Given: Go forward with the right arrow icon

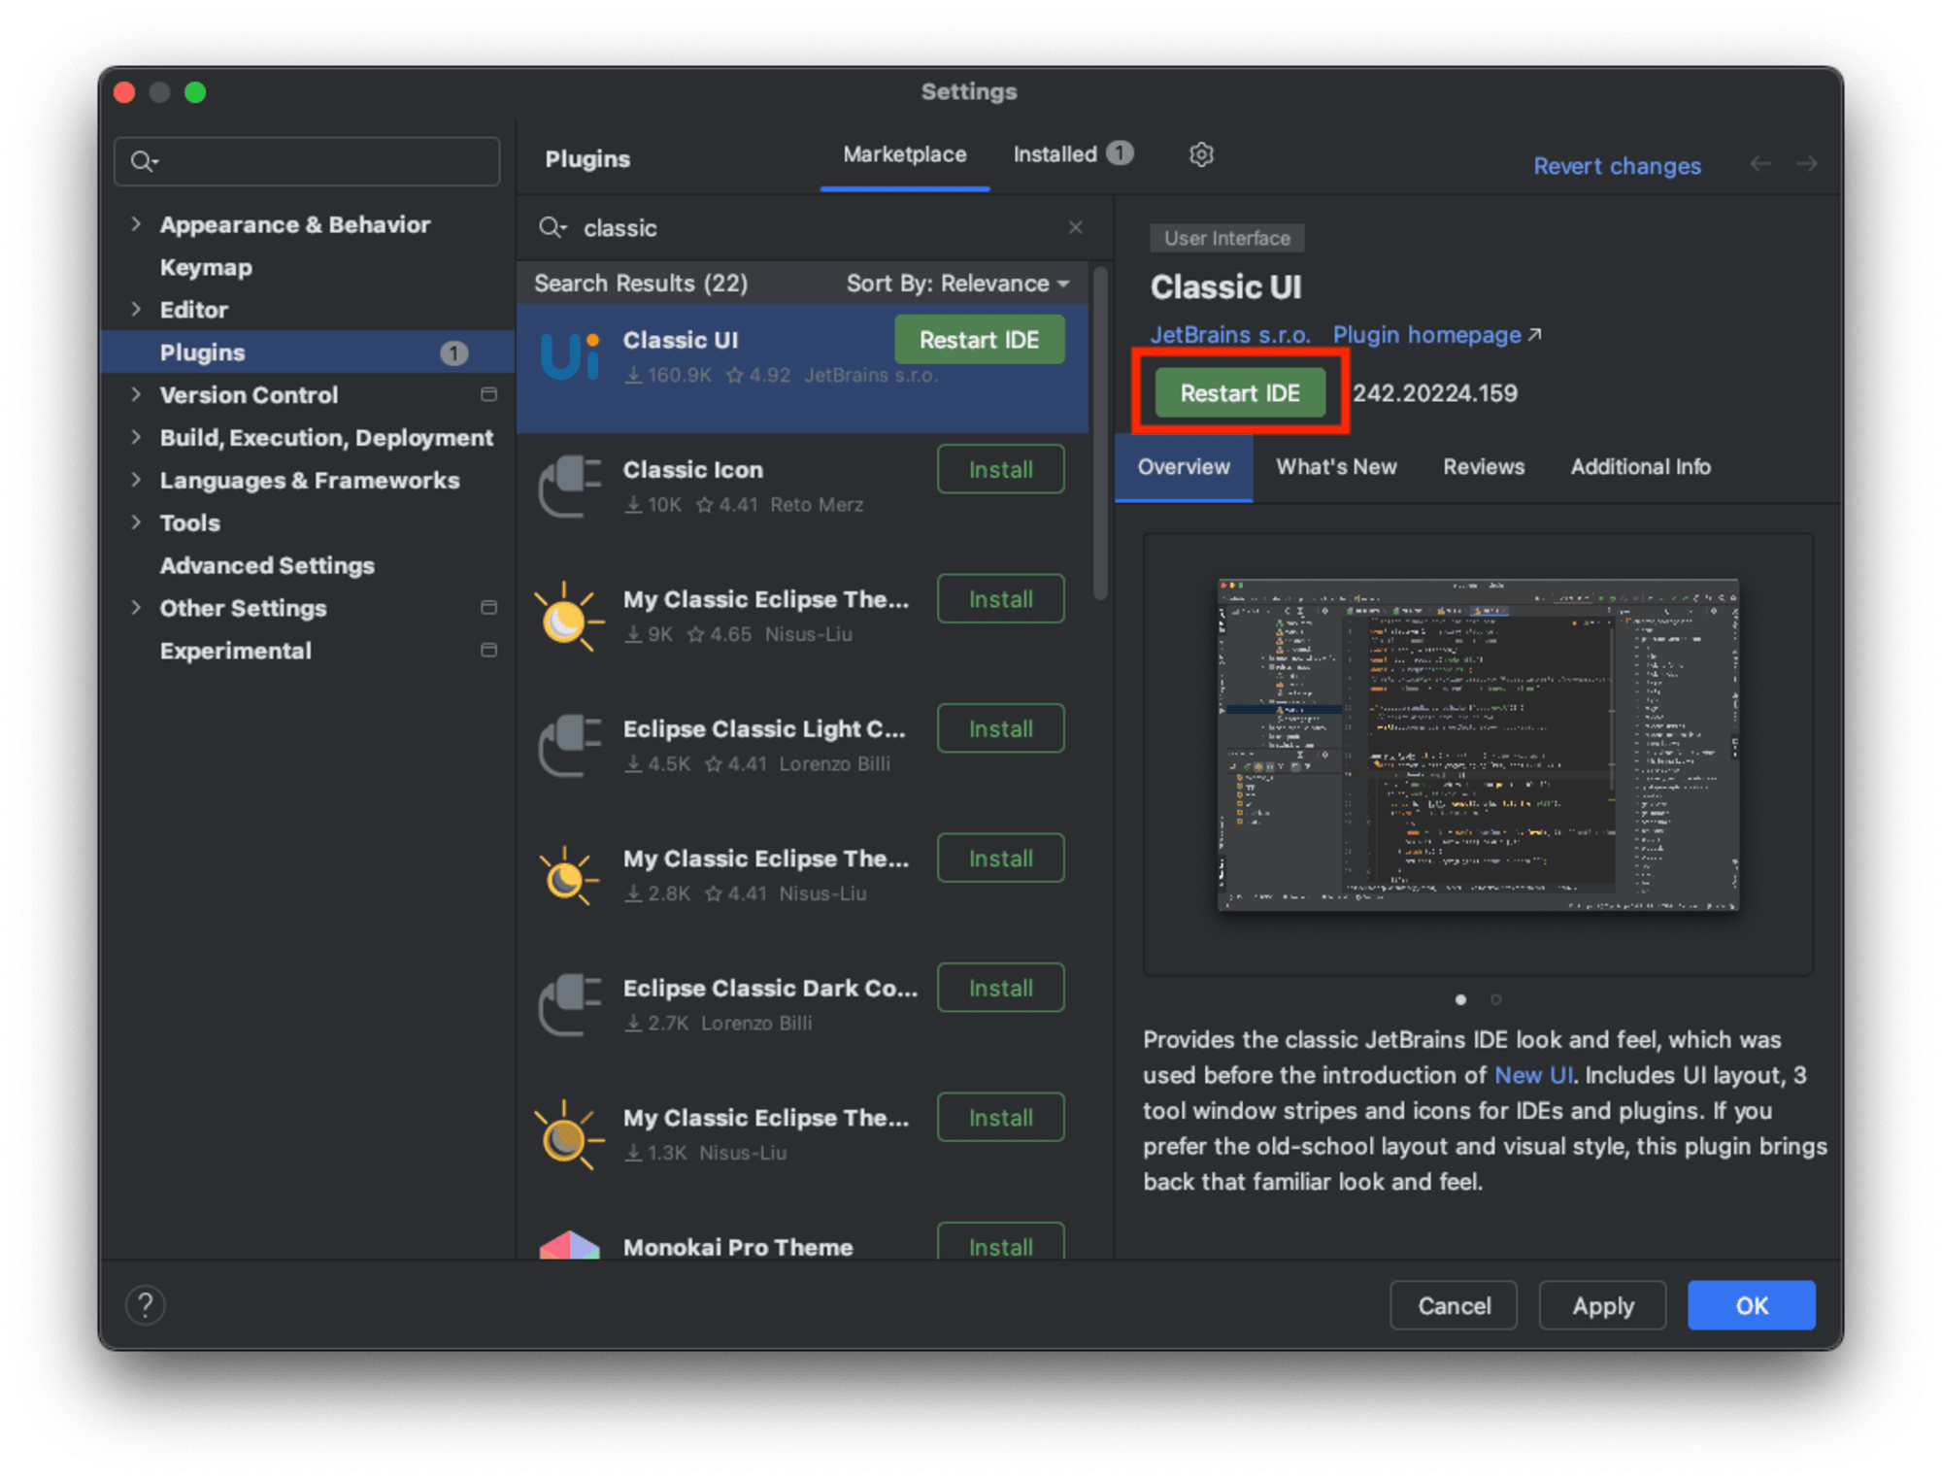Looking at the screenshot, I should coord(1806,164).
